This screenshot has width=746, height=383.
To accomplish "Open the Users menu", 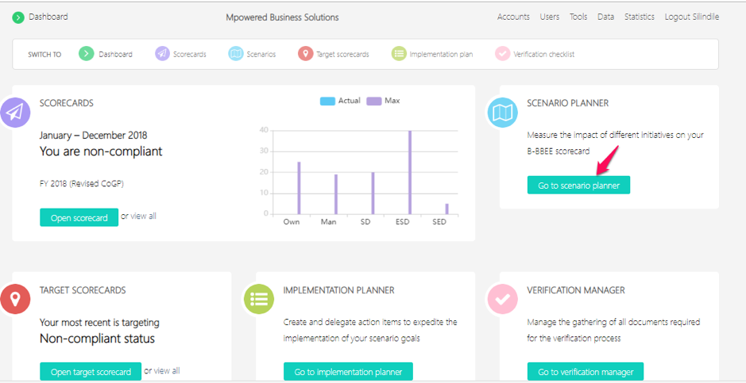I will coord(550,17).
